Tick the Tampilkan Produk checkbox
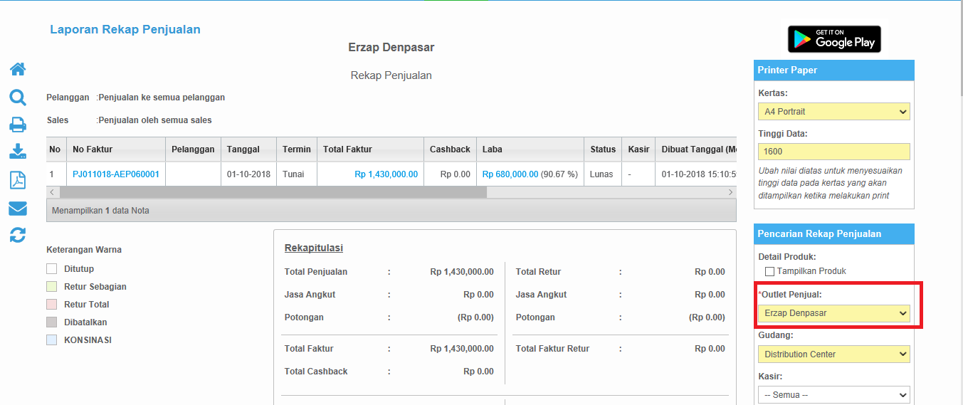This screenshot has height=405, width=963. [769, 271]
